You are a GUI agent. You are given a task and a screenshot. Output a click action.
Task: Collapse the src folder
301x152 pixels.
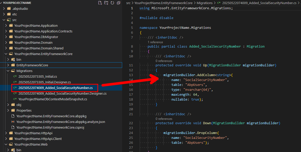14,20
